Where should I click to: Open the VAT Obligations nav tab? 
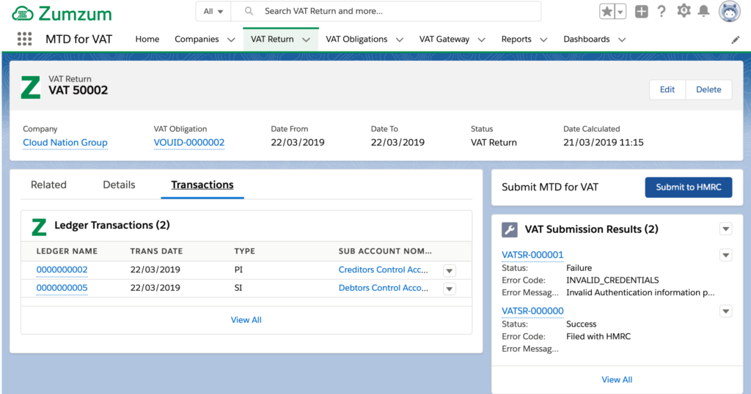point(356,40)
